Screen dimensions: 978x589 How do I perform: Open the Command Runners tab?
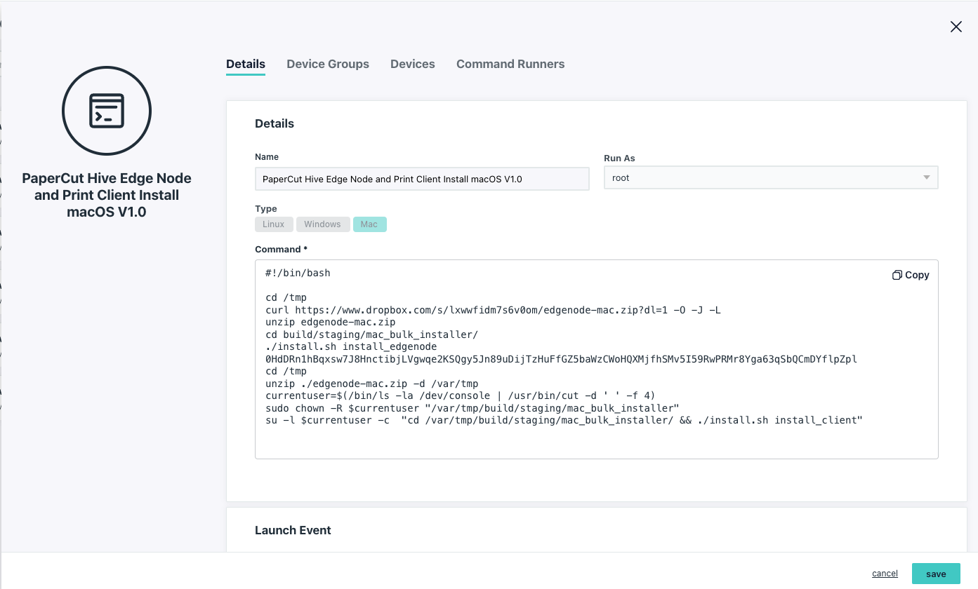click(x=510, y=64)
